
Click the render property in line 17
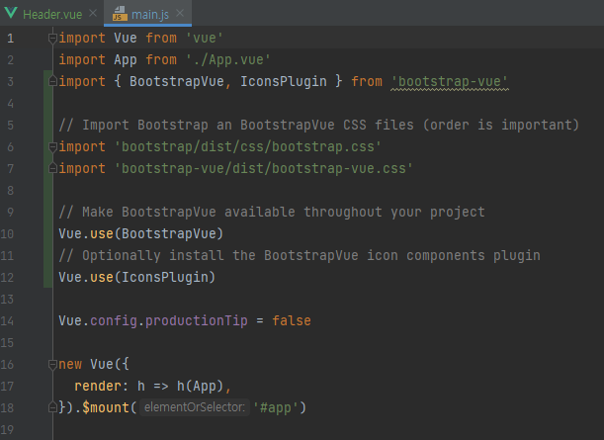tap(98, 386)
